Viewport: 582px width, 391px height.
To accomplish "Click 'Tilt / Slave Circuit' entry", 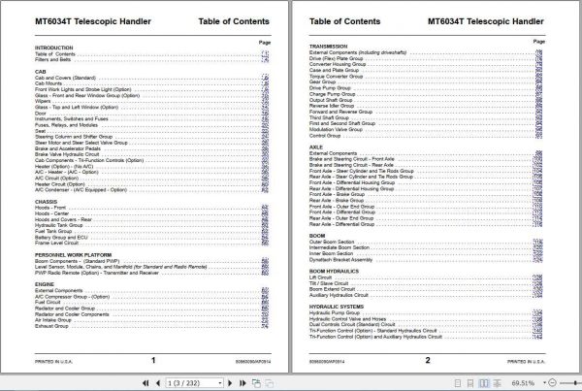I will tap(329, 283).
